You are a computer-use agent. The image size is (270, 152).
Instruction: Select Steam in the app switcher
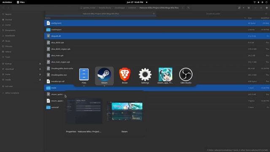[x=104, y=76]
